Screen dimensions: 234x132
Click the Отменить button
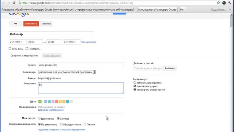click(x=46, y=23)
